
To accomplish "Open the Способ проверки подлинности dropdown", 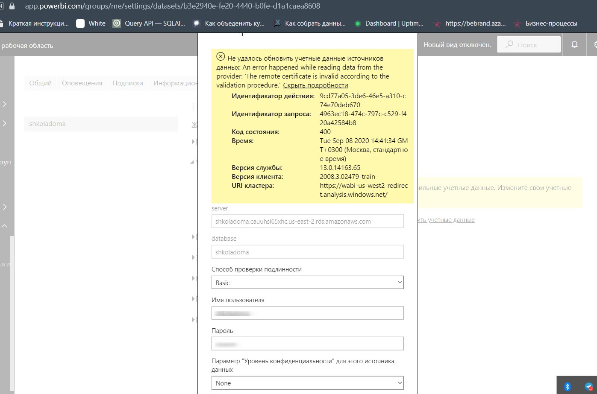I will pos(308,283).
